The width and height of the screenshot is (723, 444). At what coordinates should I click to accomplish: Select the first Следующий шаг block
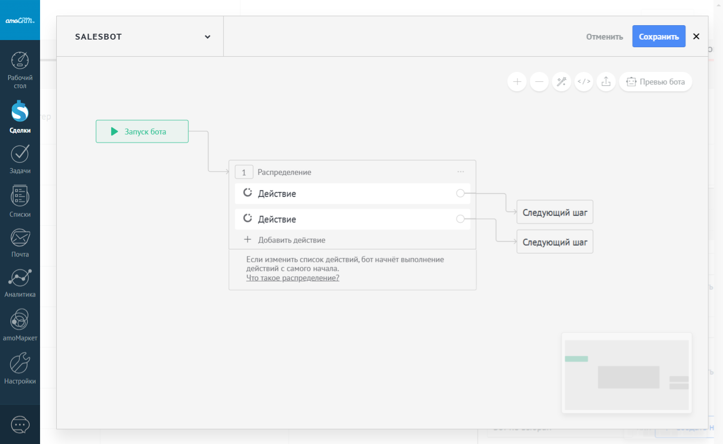555,212
